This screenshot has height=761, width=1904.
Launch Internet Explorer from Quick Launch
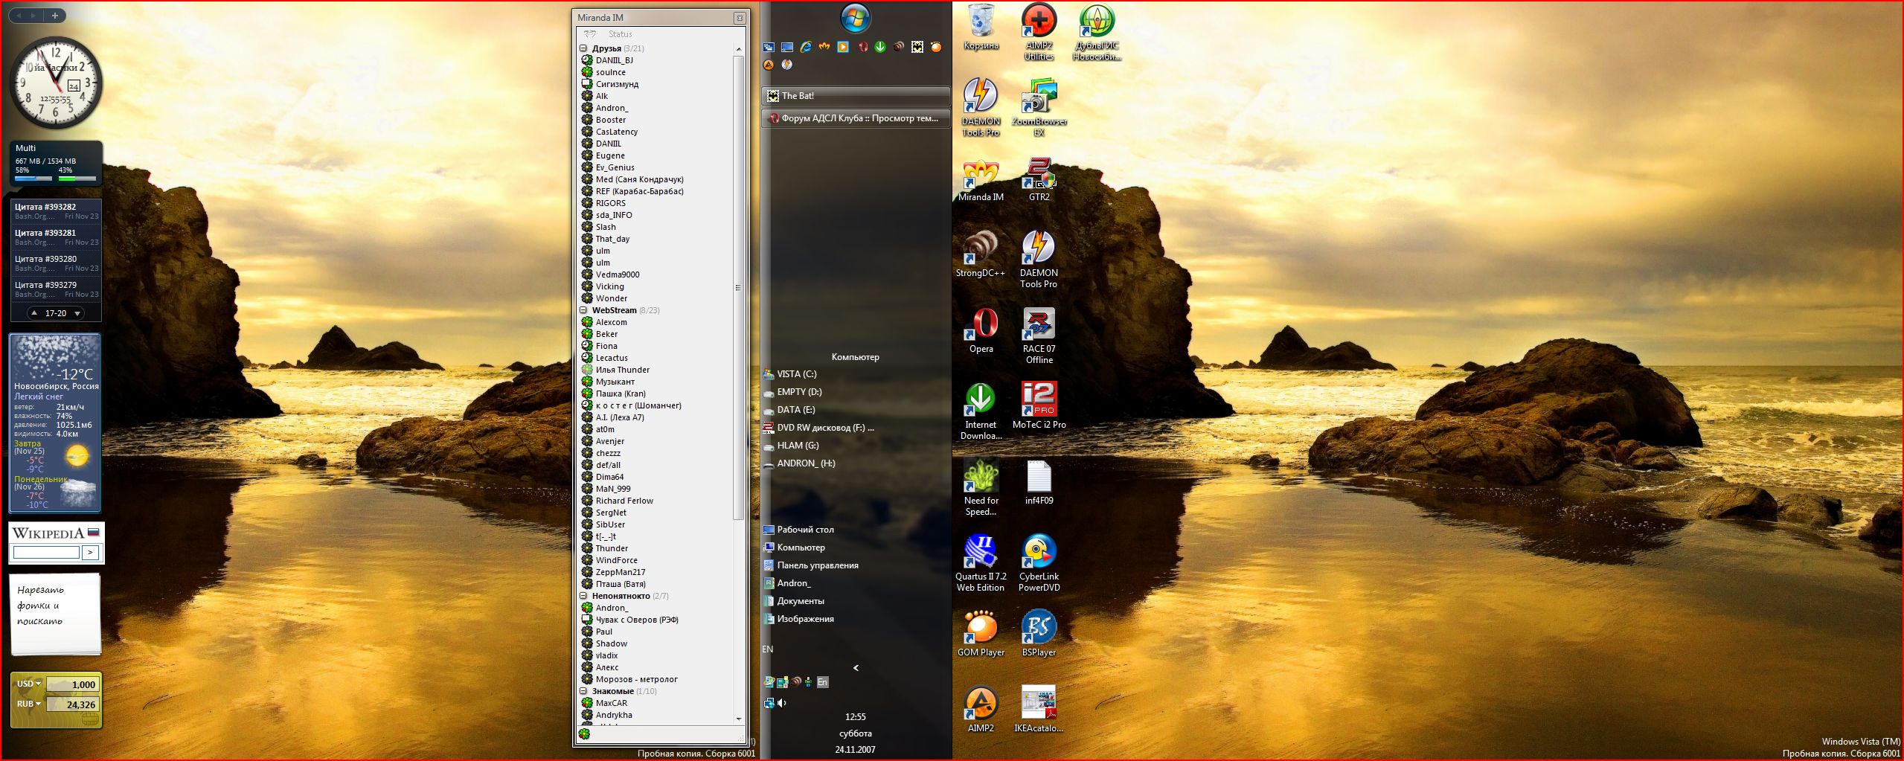(x=806, y=47)
